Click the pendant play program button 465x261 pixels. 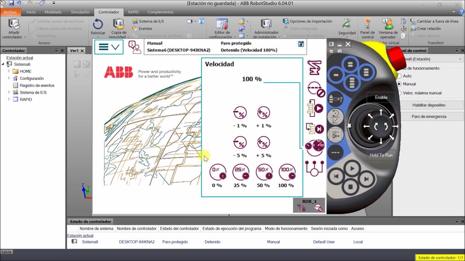[x=351, y=169]
